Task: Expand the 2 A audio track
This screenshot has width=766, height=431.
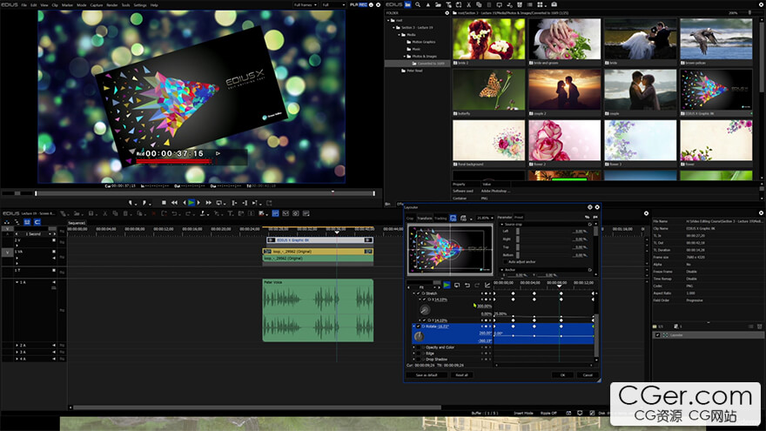Action: coord(17,345)
